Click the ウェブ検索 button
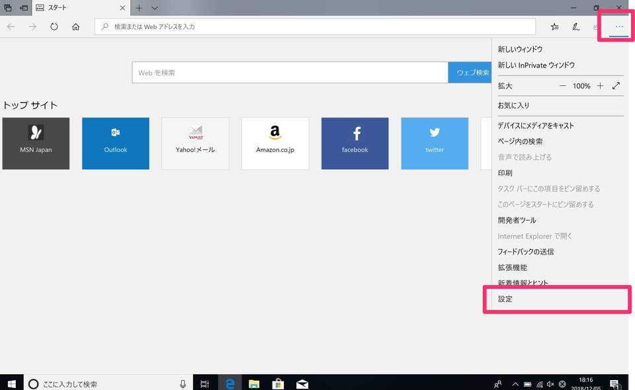This screenshot has height=390, width=635. point(471,73)
